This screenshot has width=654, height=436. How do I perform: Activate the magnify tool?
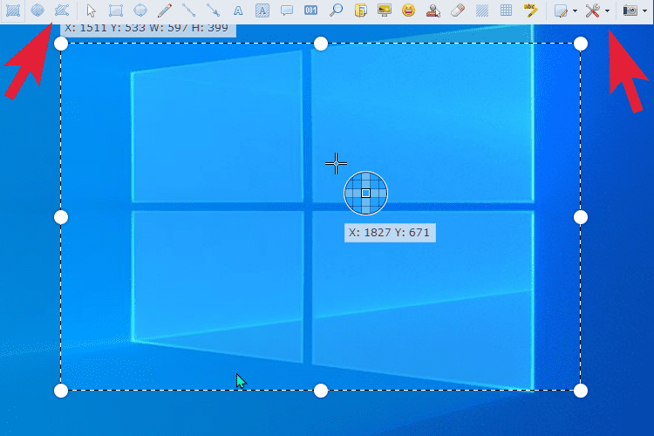click(336, 10)
